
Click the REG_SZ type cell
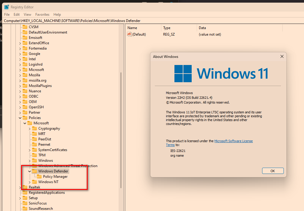pyautogui.click(x=169, y=34)
